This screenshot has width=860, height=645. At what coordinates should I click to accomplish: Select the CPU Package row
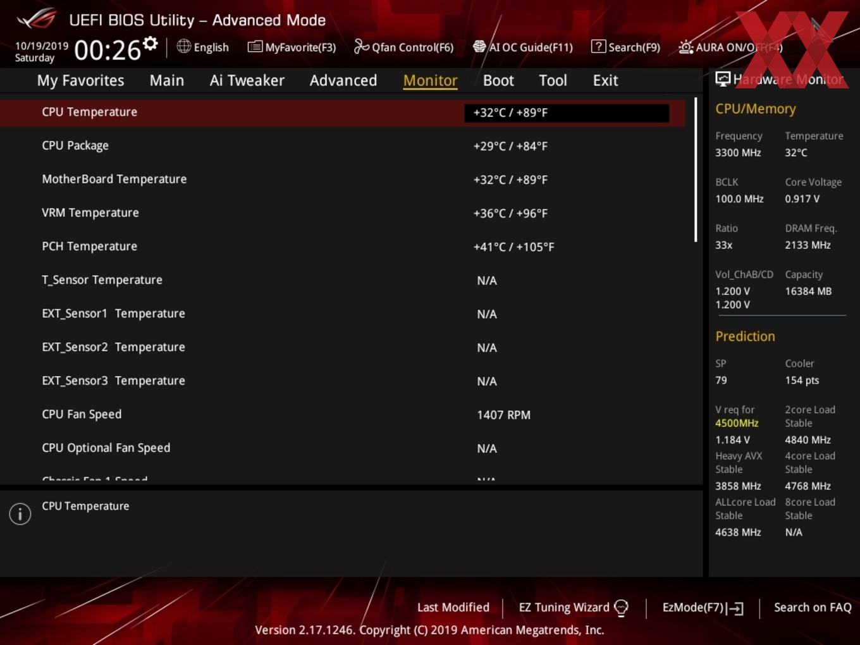[342, 145]
